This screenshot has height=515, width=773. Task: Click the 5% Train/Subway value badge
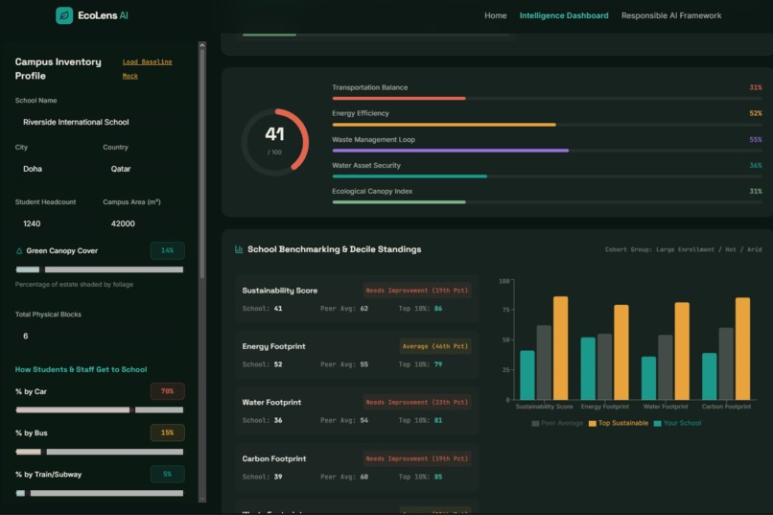168,474
